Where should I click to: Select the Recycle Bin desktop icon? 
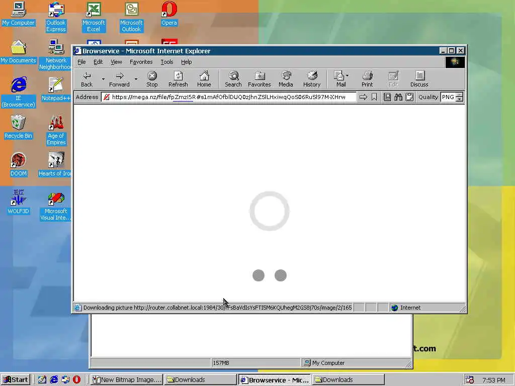(19, 127)
